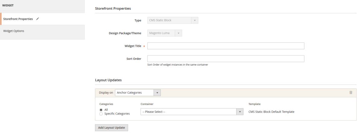Screen dimensions: 362x133
Task: Open the Design Package/Theme dropdown
Action: (164, 33)
